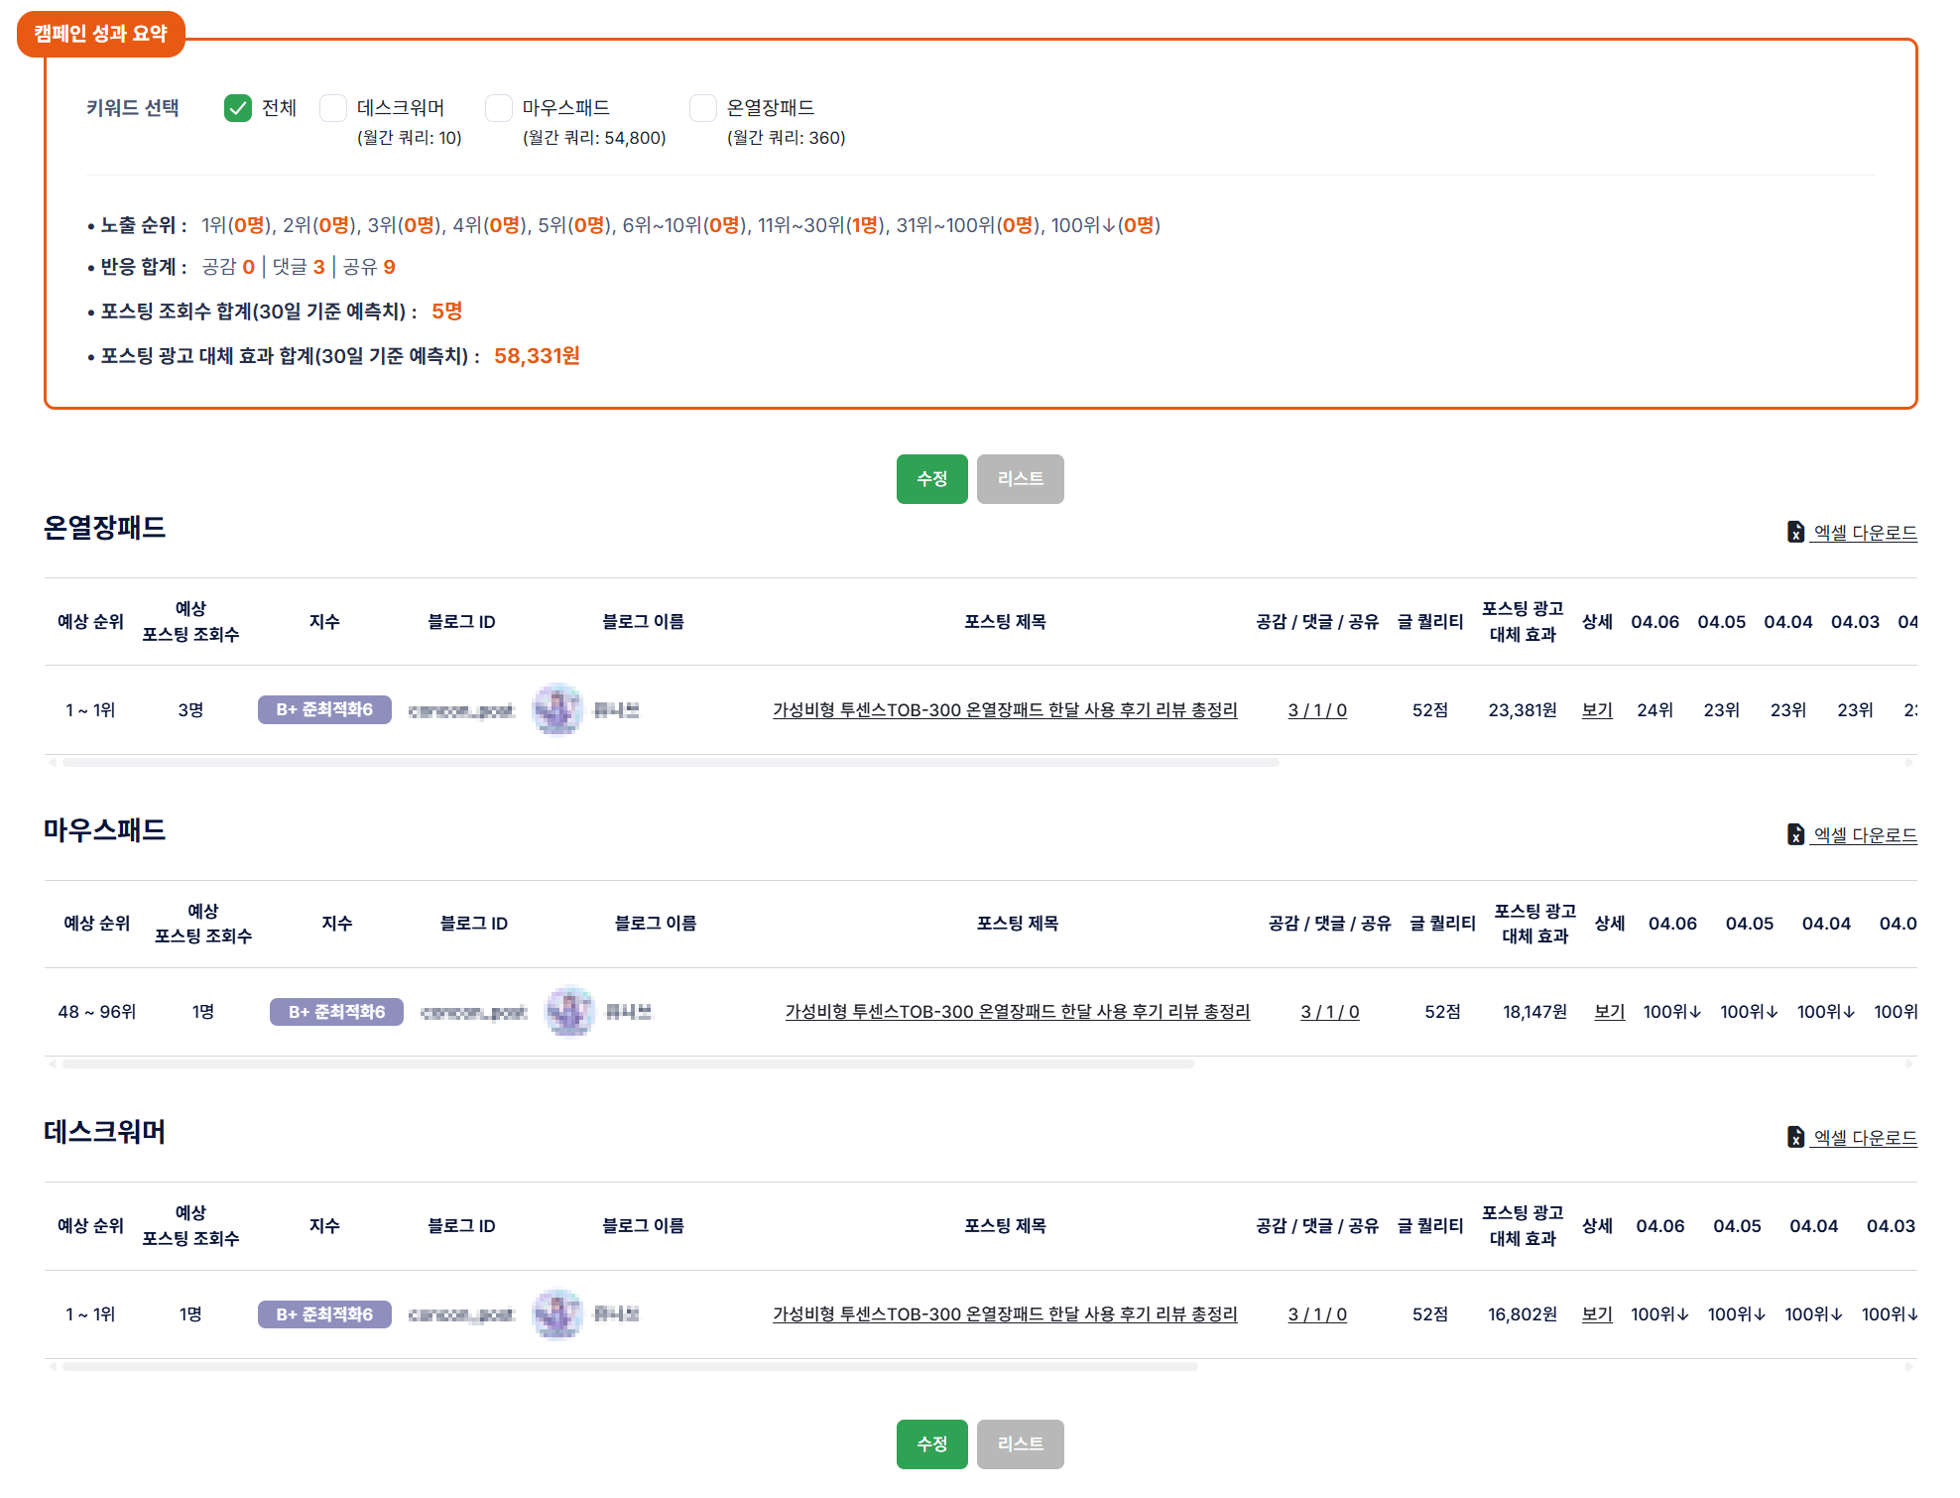The image size is (1960, 1498).
Task: Click the Excel file icon for 온열장패드
Action: click(1795, 533)
